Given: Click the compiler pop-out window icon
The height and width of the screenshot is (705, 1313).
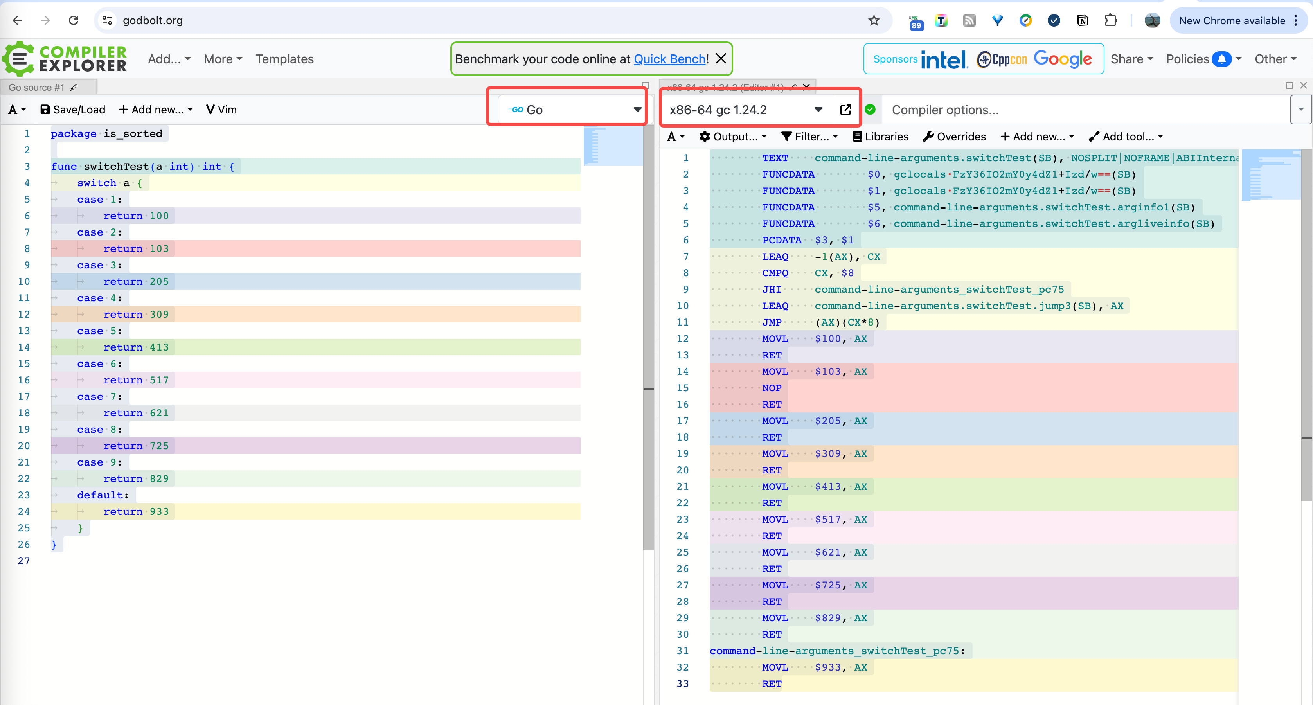Looking at the screenshot, I should (x=845, y=110).
